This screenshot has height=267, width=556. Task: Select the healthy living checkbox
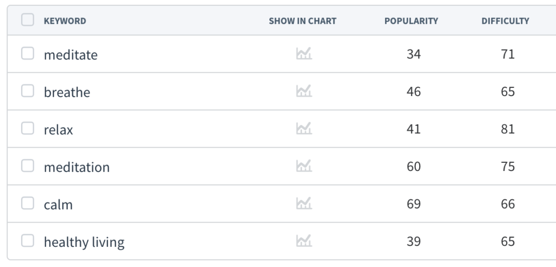click(28, 241)
